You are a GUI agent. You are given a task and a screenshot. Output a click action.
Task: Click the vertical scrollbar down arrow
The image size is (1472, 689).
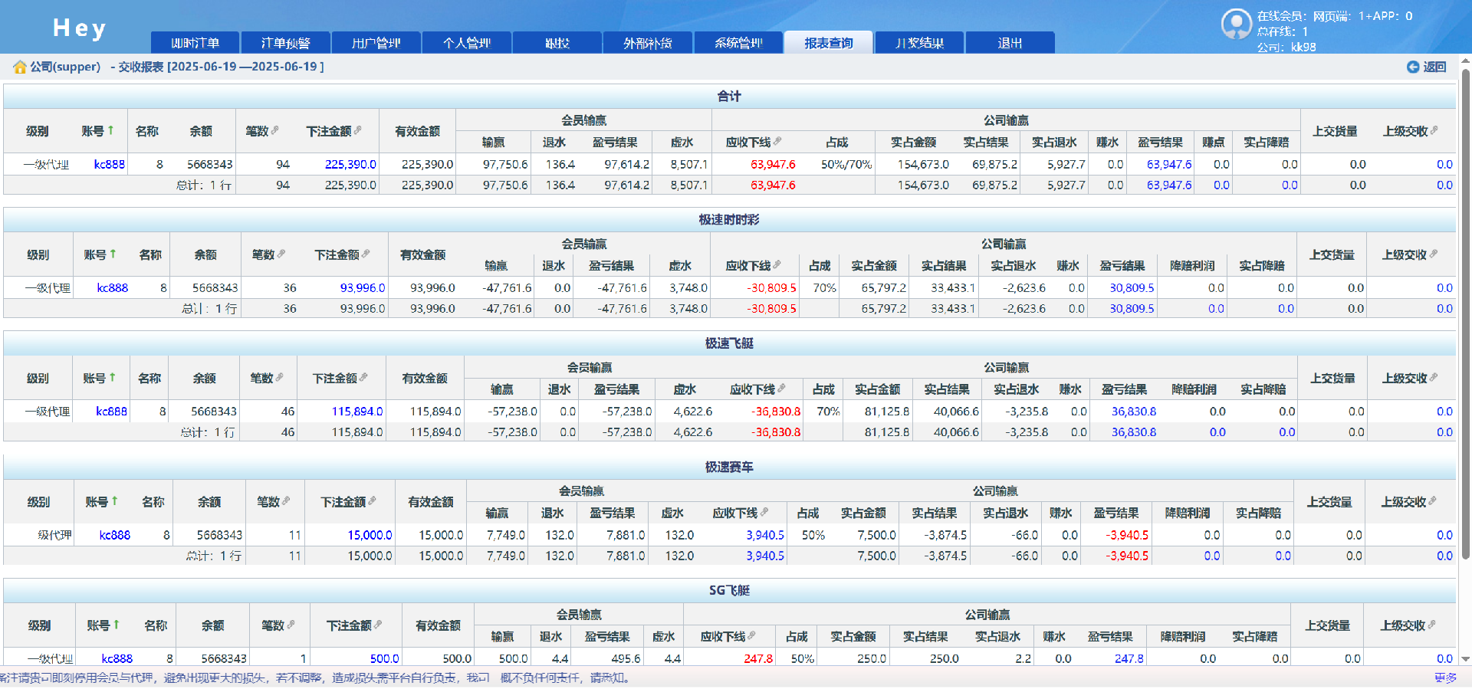tap(1465, 659)
